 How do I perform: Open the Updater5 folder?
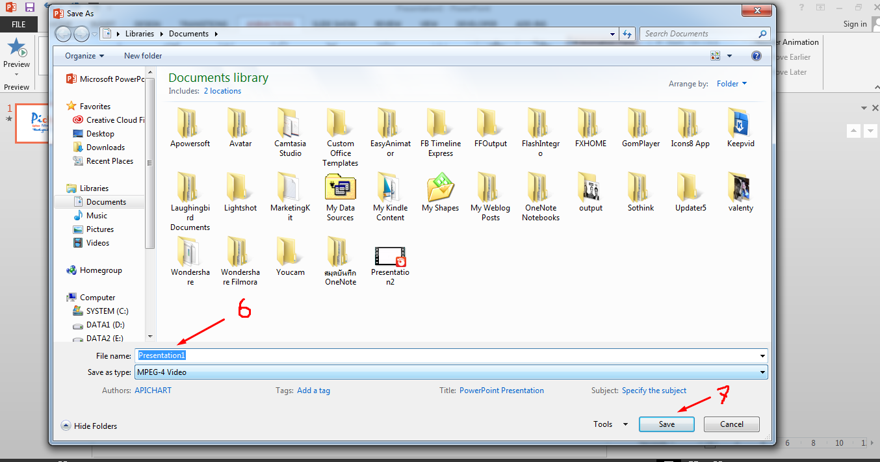pos(690,193)
